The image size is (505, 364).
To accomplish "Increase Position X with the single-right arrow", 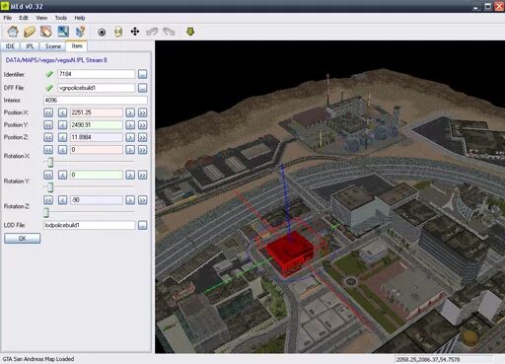I will pos(130,112).
